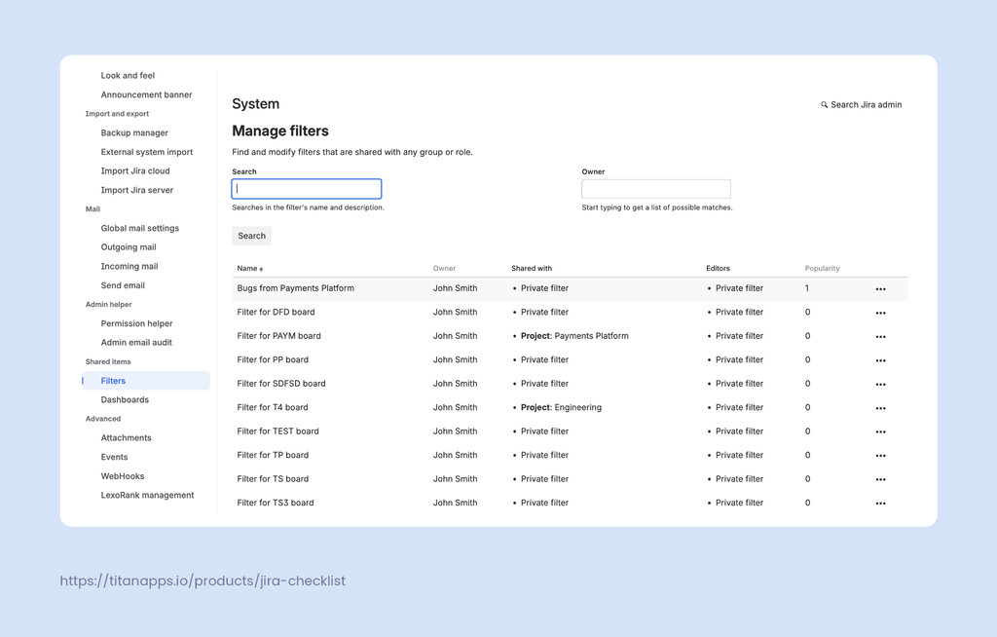997x637 pixels.
Task: Click the Owner column header
Action: 444,269
